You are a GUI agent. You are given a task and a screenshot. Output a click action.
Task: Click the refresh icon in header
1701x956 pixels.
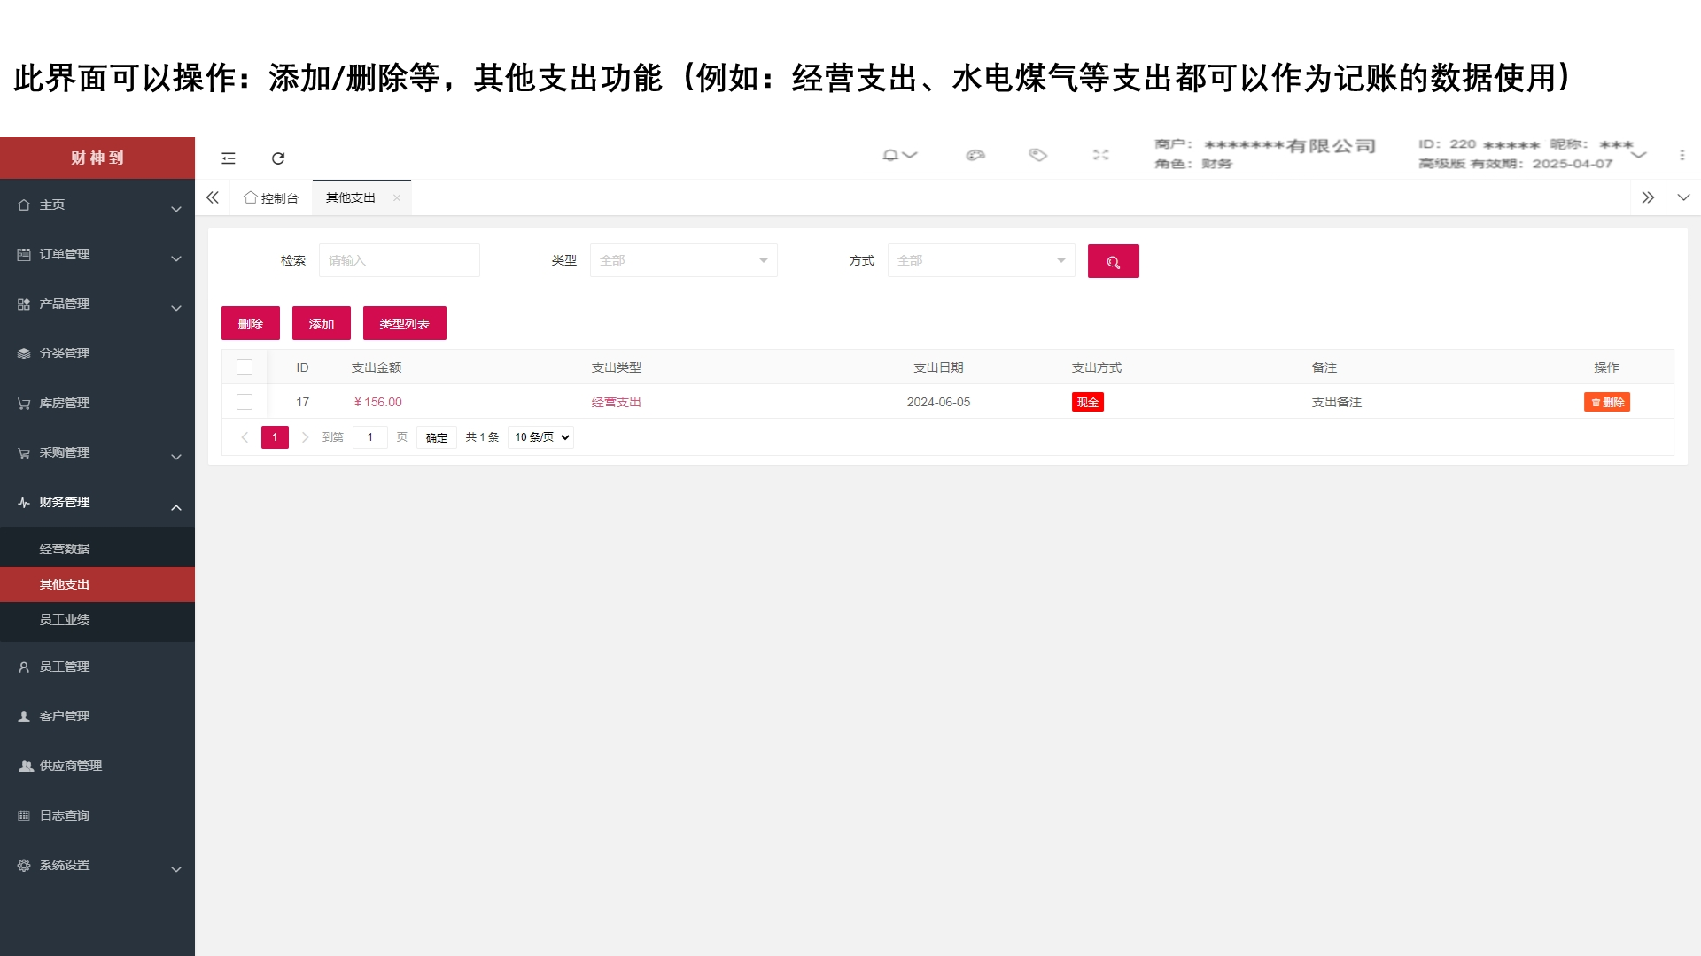278,158
